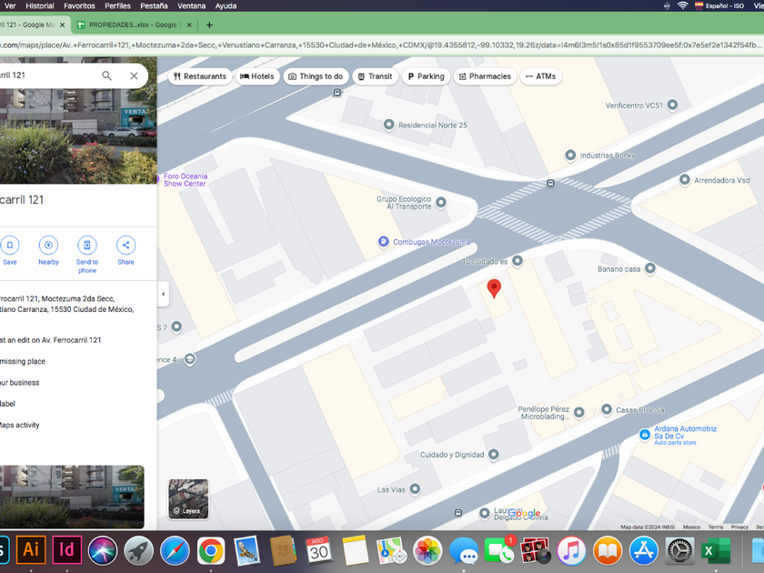The image size is (764, 573).
Task: Select Las Vías map marker
Action: point(415,488)
